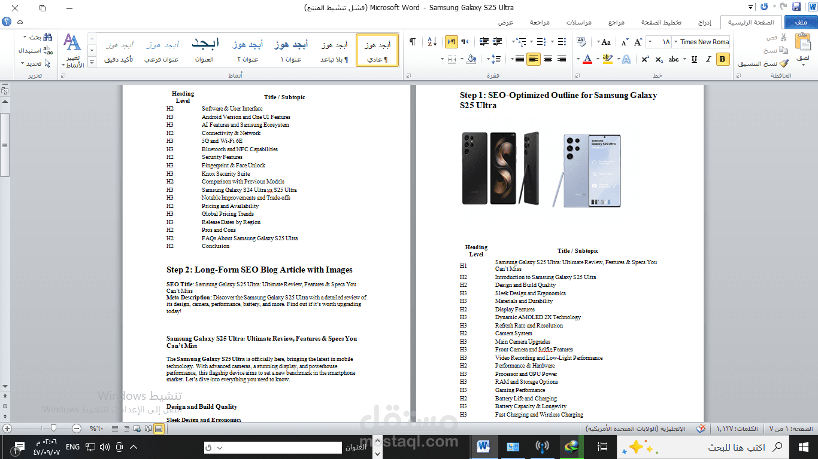Open the font name dropdown (Times New Roman)
This screenshot has height=459, width=818.
tap(676, 42)
